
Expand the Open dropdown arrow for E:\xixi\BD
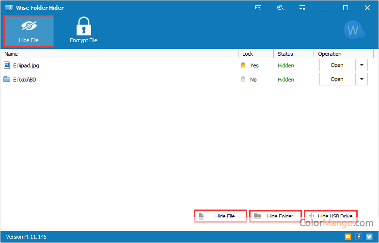pyautogui.click(x=362, y=79)
